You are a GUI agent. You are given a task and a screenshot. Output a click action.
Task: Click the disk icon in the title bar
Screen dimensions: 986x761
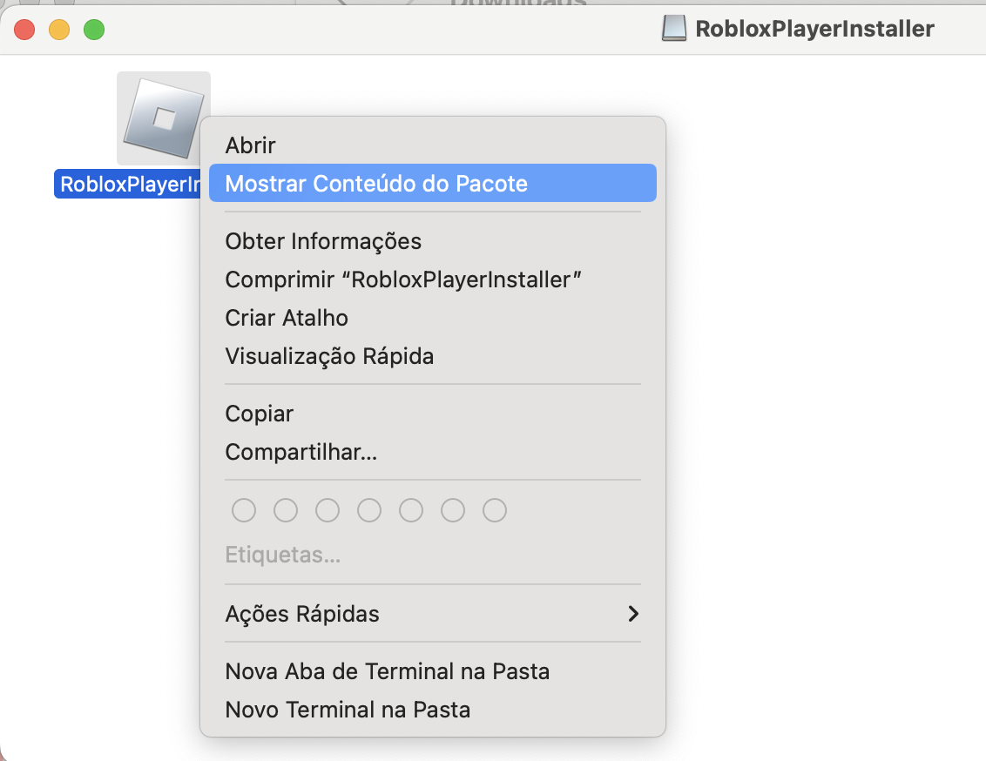(x=674, y=30)
